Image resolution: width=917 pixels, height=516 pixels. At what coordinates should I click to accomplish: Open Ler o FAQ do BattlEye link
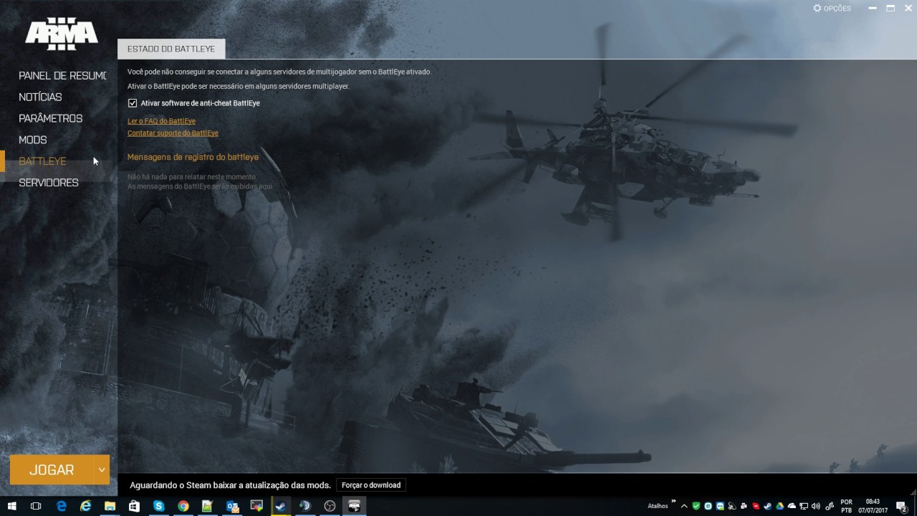click(161, 121)
